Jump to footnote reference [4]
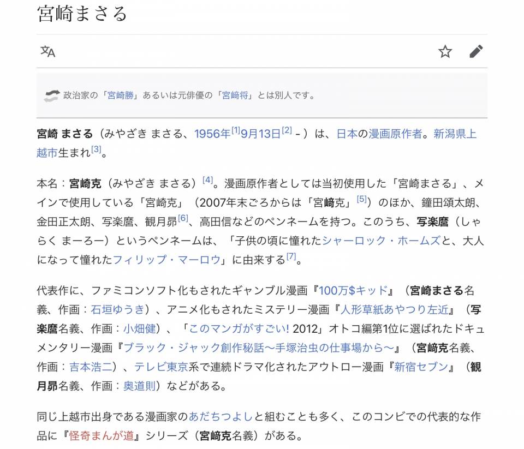The image size is (524, 449). coord(207,179)
